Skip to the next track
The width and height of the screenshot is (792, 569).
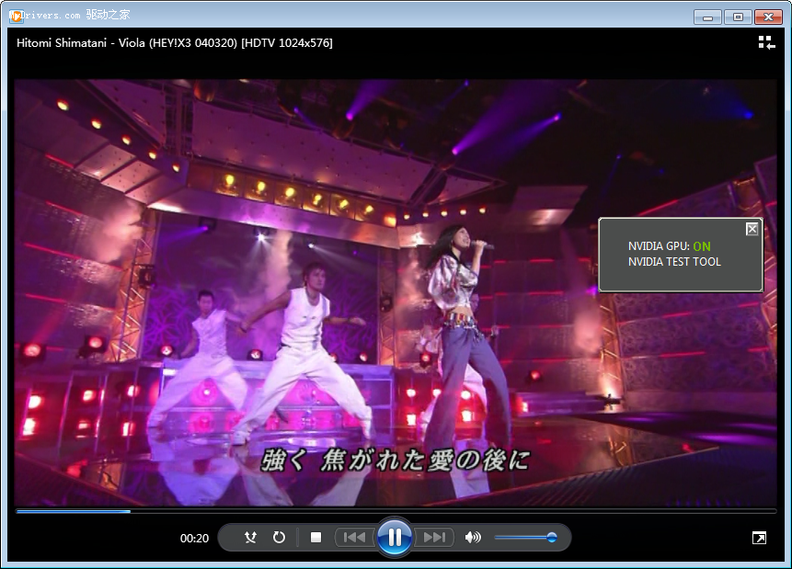click(434, 537)
